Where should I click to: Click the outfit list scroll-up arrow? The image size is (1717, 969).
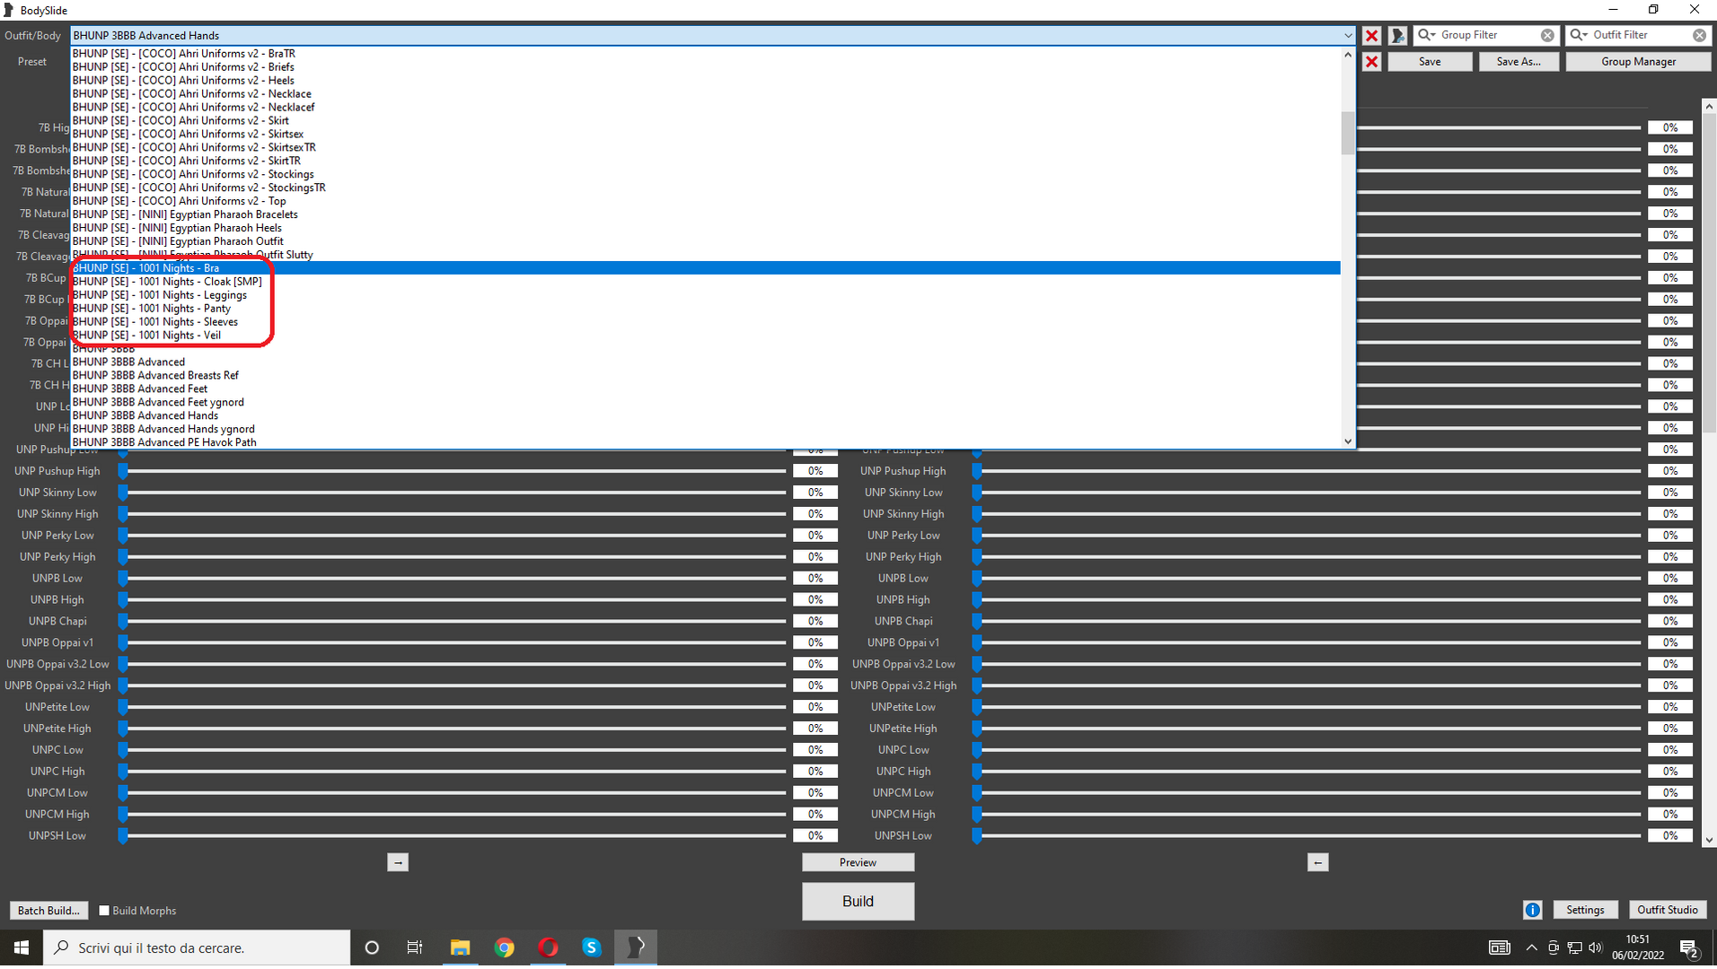1348,55
